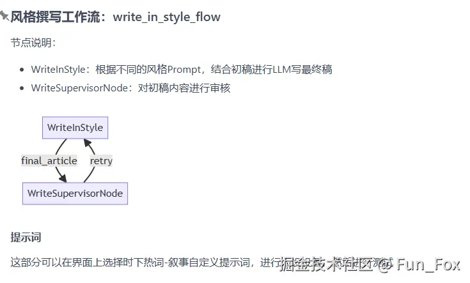Click the word Prompt in first bullet
The image size is (470, 283).
point(184,70)
